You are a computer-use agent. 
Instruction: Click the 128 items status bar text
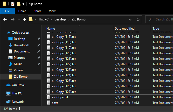(10, 109)
